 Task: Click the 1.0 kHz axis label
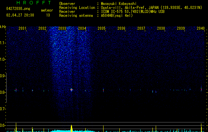[2, 59]
